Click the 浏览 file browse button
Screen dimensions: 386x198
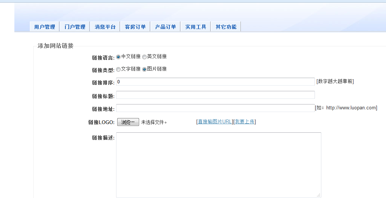coord(128,122)
